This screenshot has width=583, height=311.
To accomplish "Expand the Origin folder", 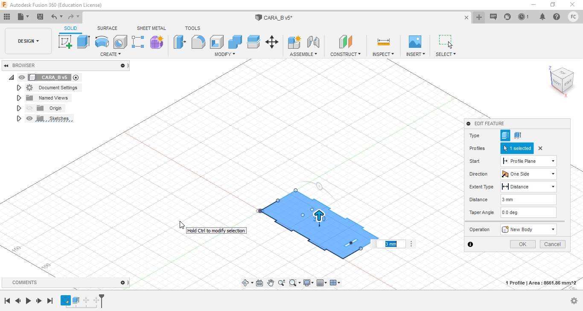I will click(x=19, y=108).
